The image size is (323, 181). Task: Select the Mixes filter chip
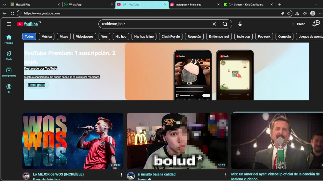(x=64, y=36)
